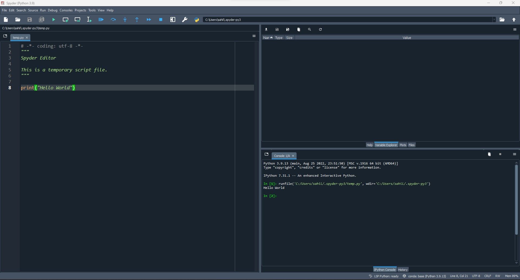The image size is (520, 280).
Task: Expand the working directory path dropdown
Action: 494,20
